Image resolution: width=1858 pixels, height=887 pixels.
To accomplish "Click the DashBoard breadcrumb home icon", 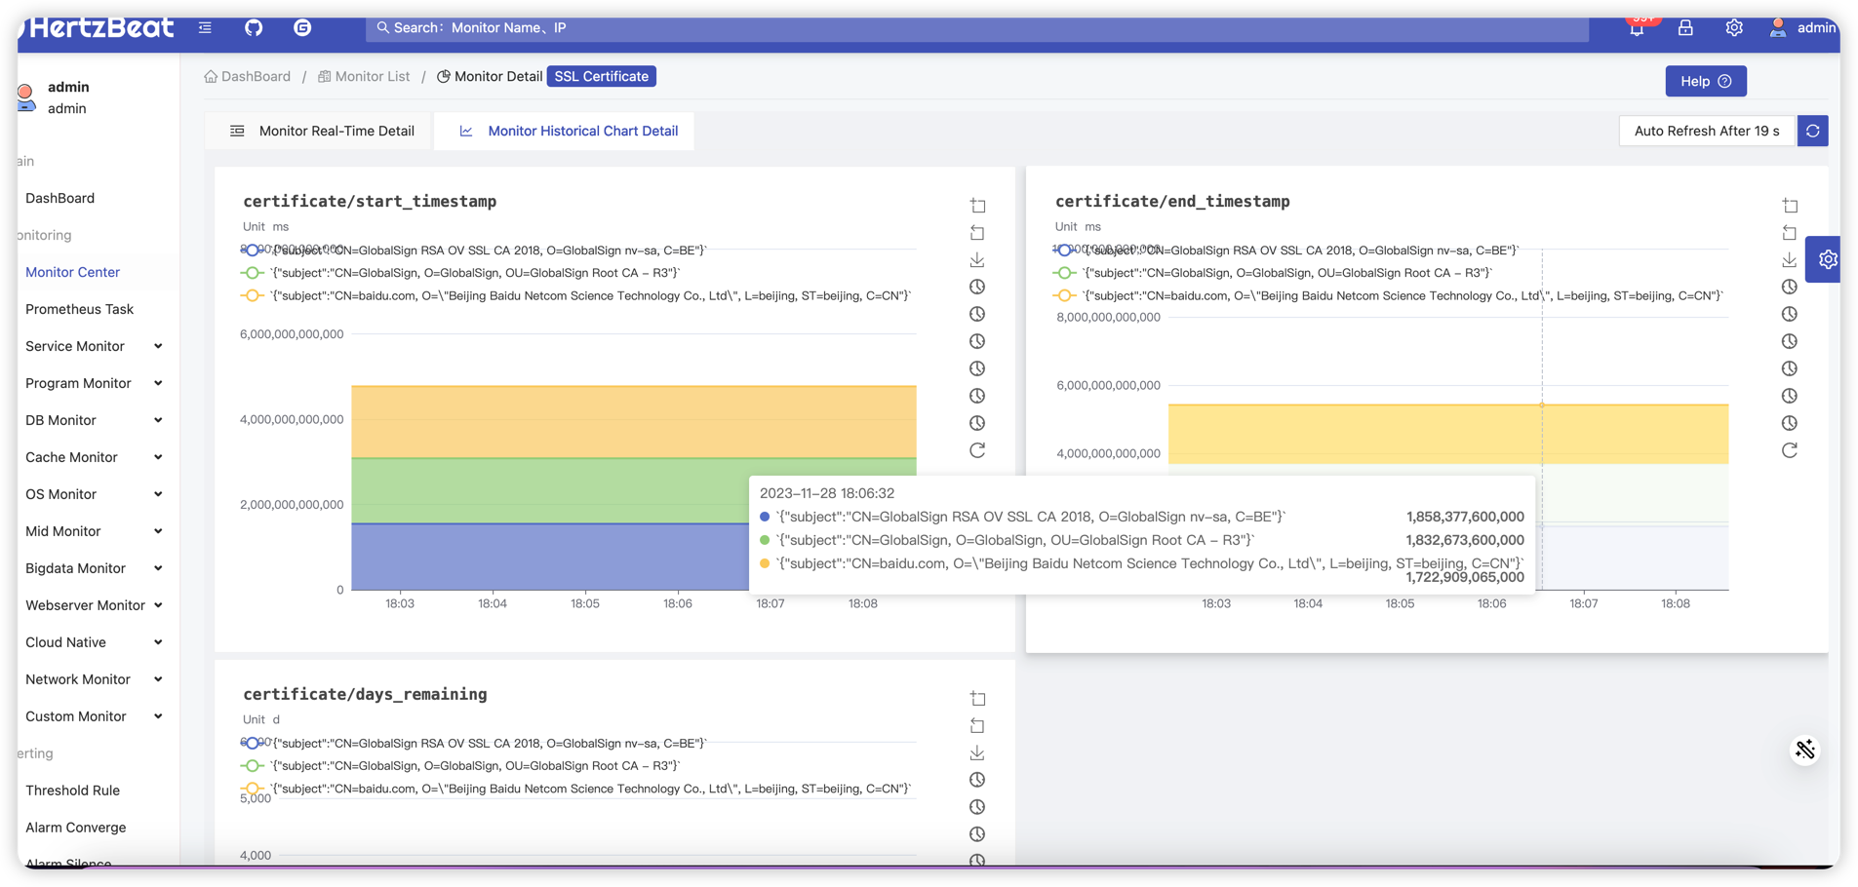I will point(211,76).
